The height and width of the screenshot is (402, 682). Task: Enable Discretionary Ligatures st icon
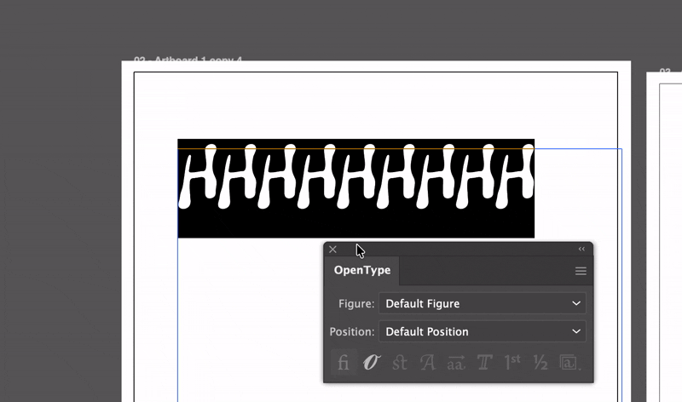[x=400, y=362]
